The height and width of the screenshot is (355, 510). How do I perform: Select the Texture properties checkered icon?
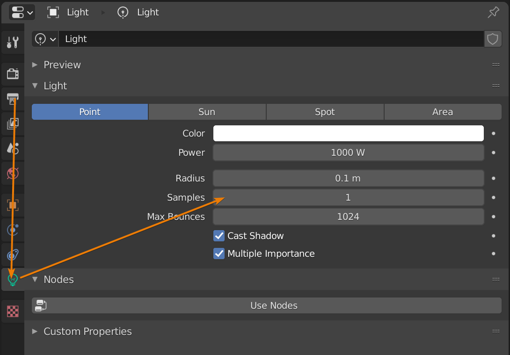[x=13, y=311]
